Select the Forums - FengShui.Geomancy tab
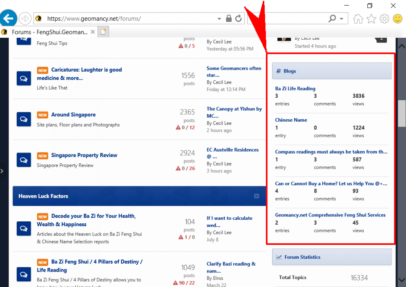Screen dimensions: 406x287 (49, 32)
